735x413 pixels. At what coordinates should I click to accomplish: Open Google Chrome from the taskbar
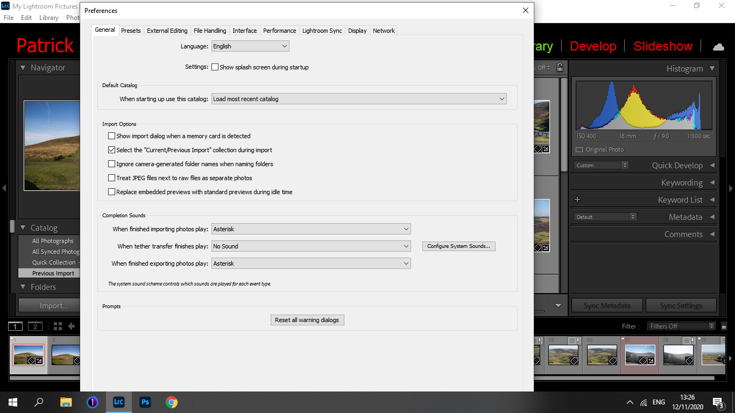(172, 402)
